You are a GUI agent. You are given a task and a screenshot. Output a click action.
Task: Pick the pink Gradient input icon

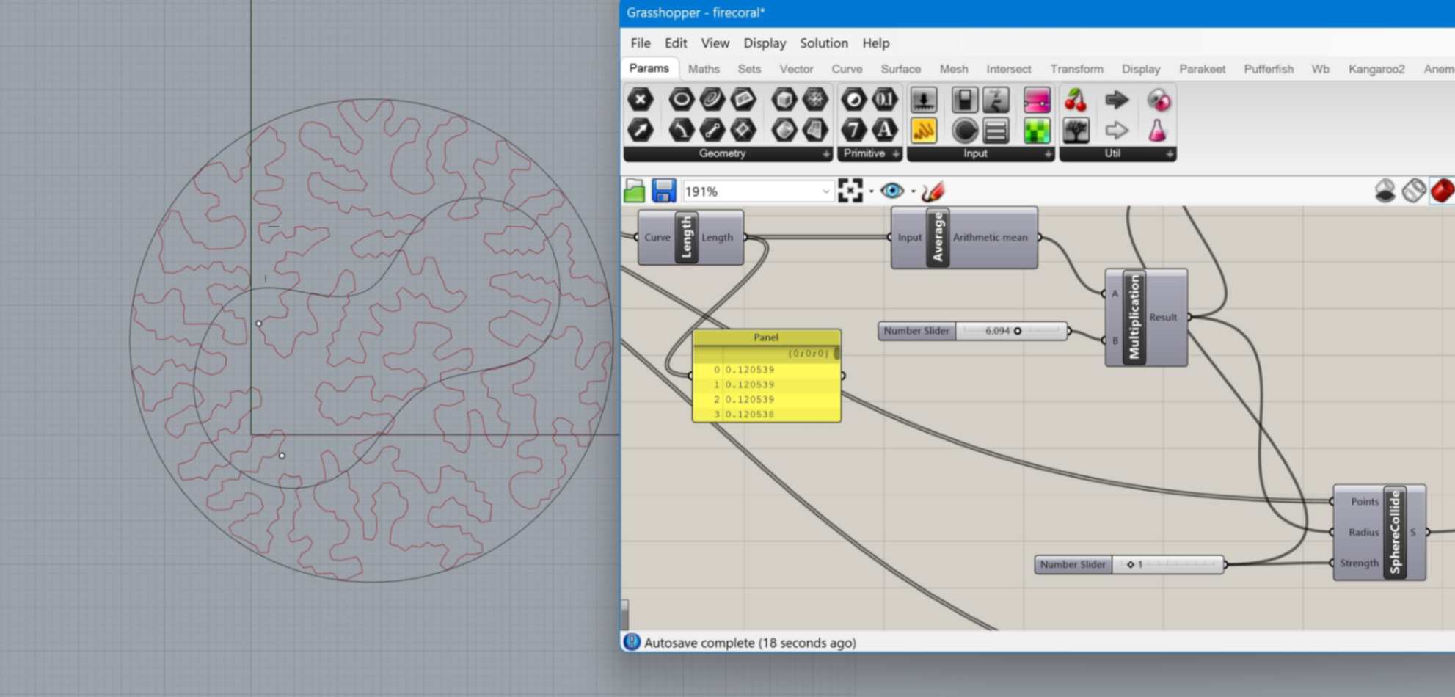(x=1037, y=99)
